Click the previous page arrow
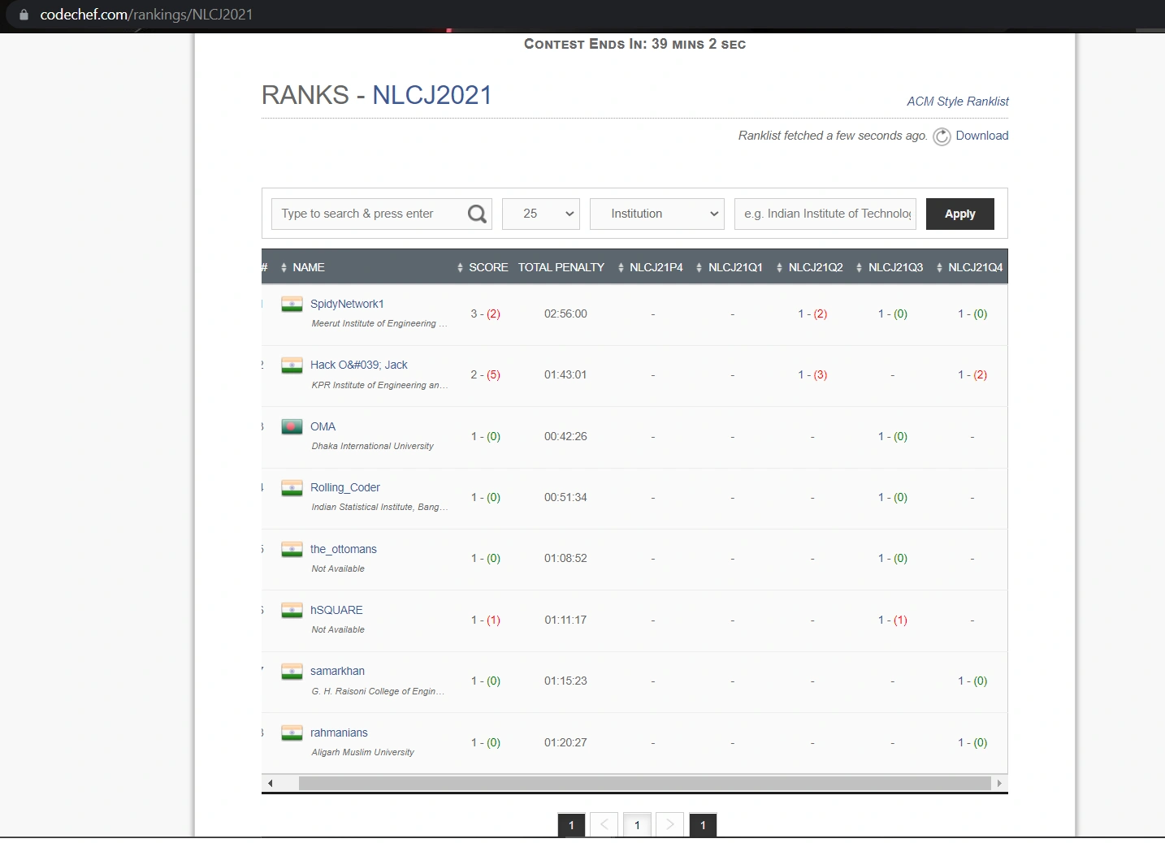Viewport: 1165px width, 843px height. coord(604,825)
